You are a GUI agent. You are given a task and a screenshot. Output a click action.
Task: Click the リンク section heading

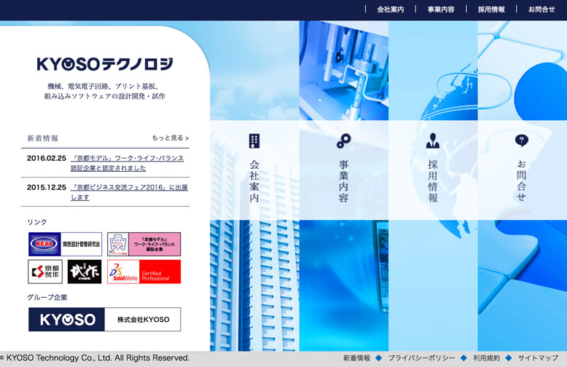(37, 222)
